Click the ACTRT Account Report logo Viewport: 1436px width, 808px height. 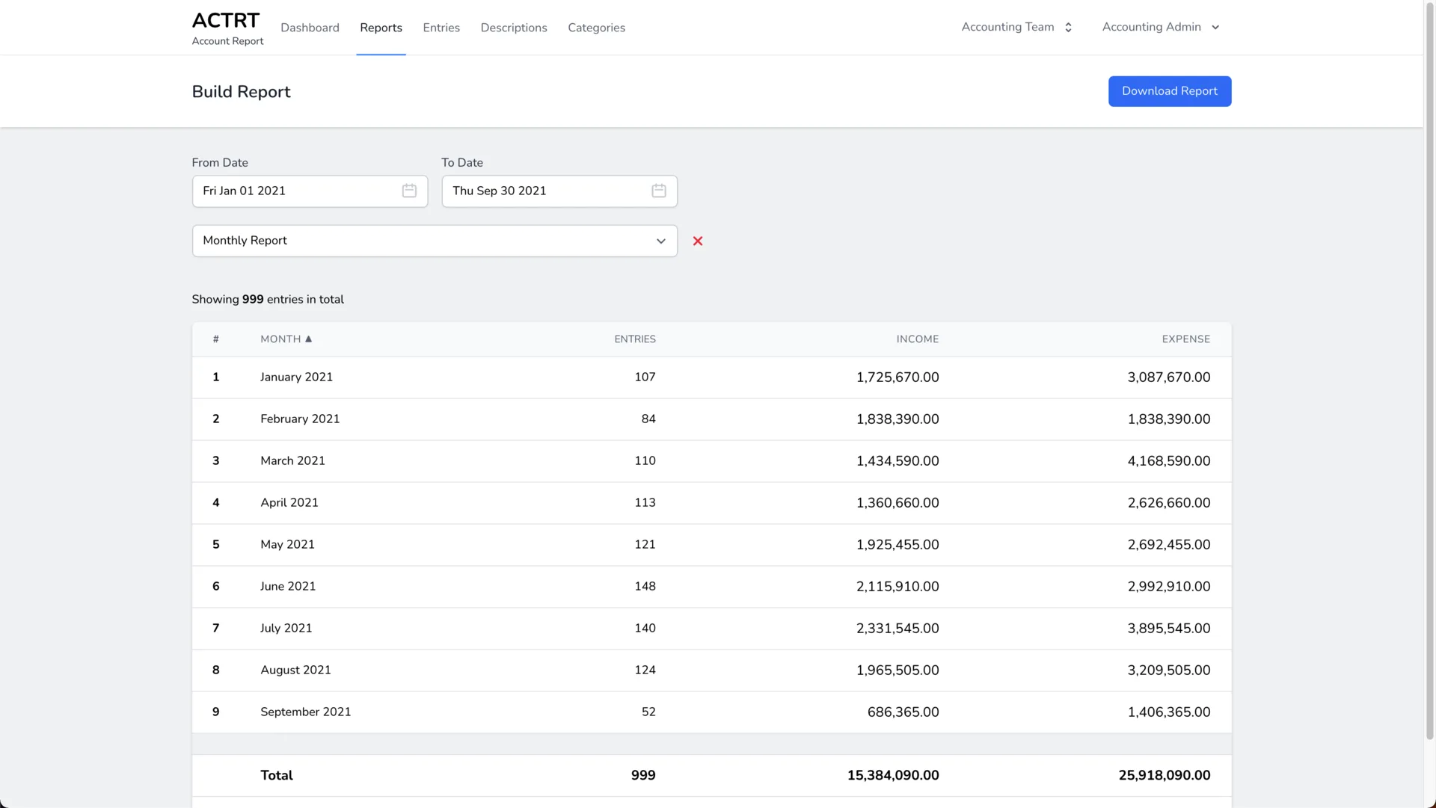(x=227, y=28)
